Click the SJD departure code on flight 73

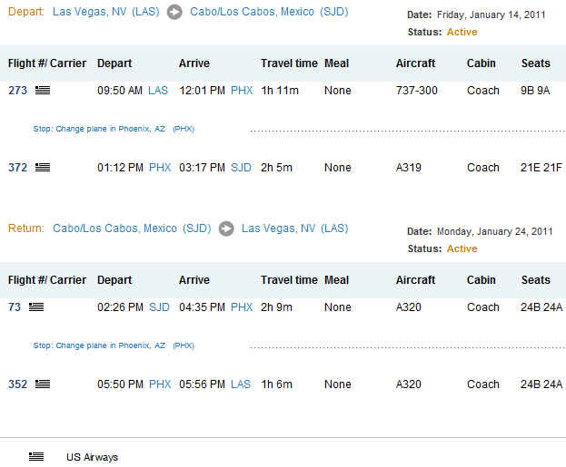click(159, 307)
